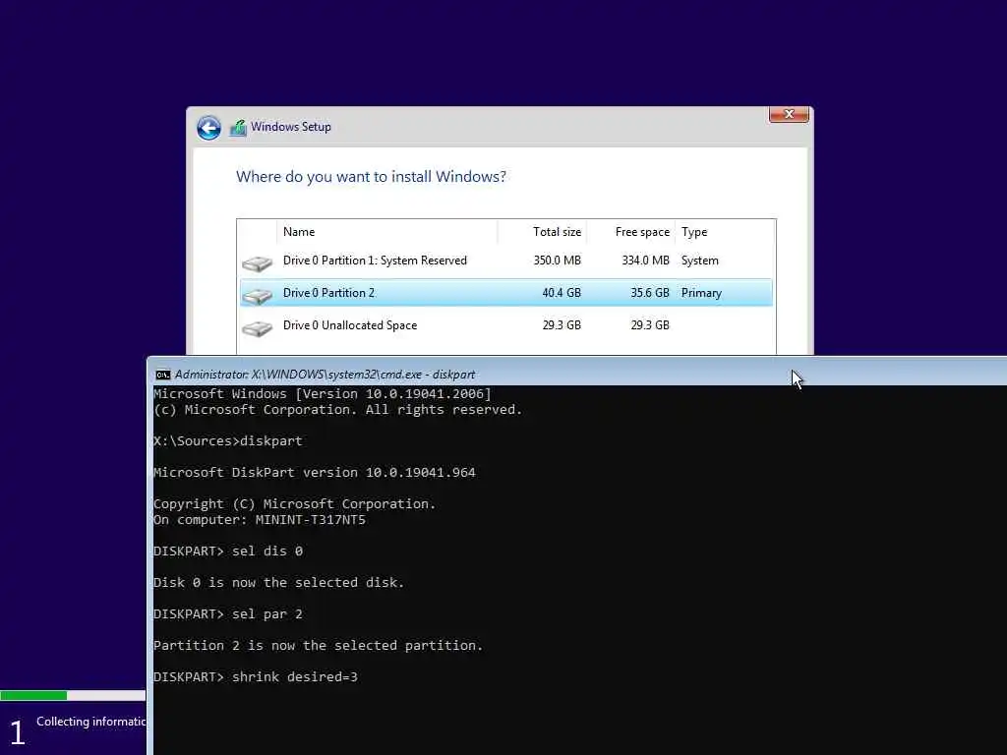
Task: Click the 'Collecting information' step label
Action: [91, 722]
